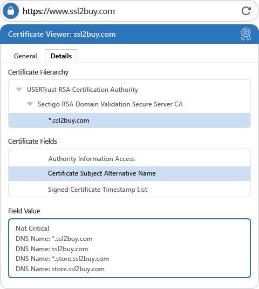Screen dimensions: 259x289
Task: Switch to the General tab
Action: (25, 56)
